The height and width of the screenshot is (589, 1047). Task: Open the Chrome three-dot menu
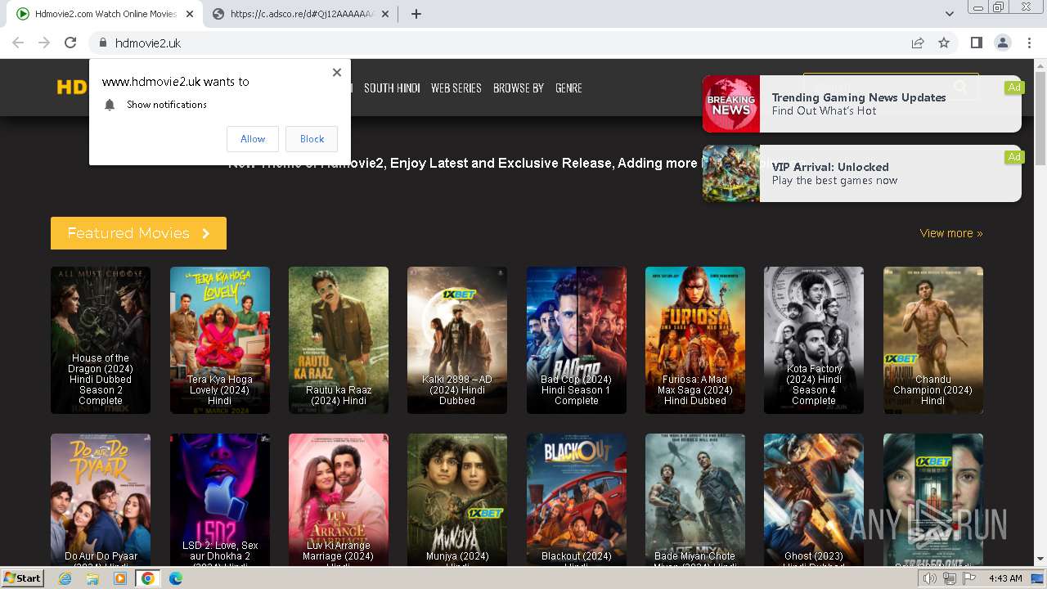[x=1029, y=43]
